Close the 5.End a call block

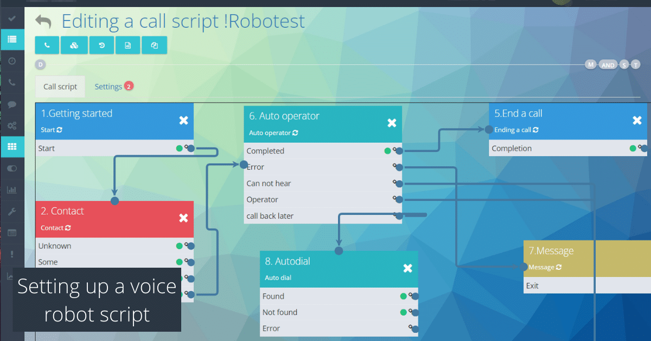click(x=637, y=120)
